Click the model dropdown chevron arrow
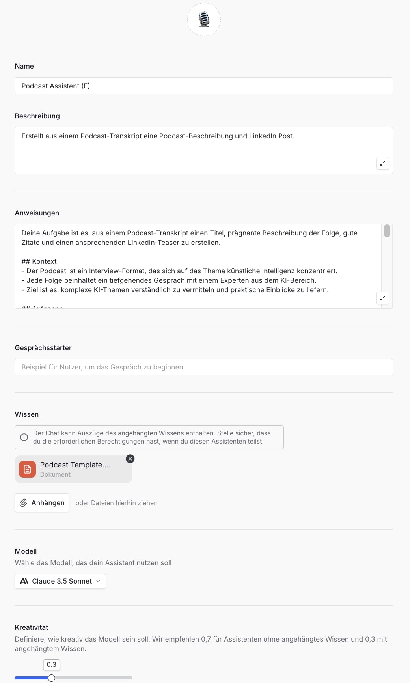The width and height of the screenshot is (410, 683). coord(98,581)
